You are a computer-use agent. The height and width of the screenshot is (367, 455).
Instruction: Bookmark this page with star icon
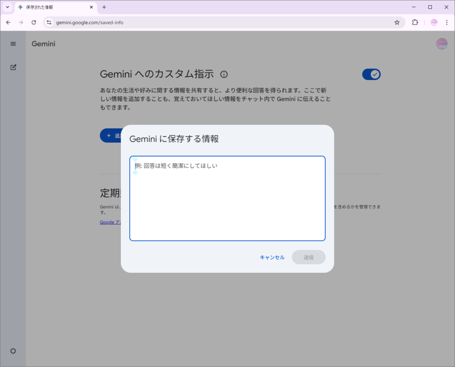[397, 22]
